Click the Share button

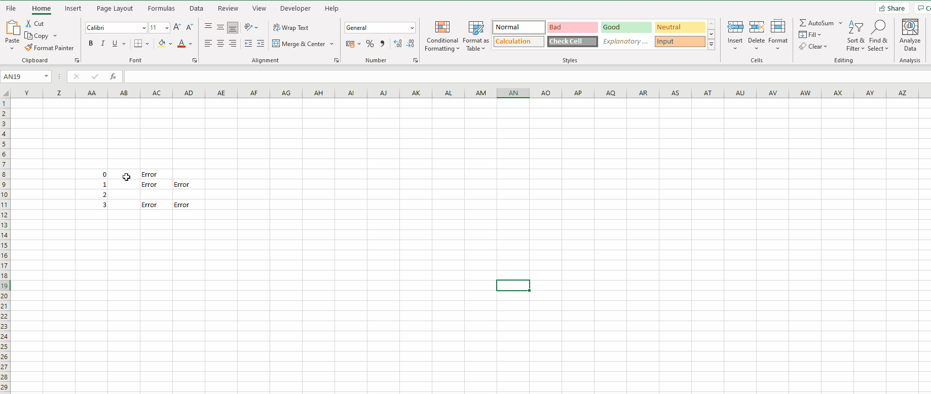tap(892, 8)
